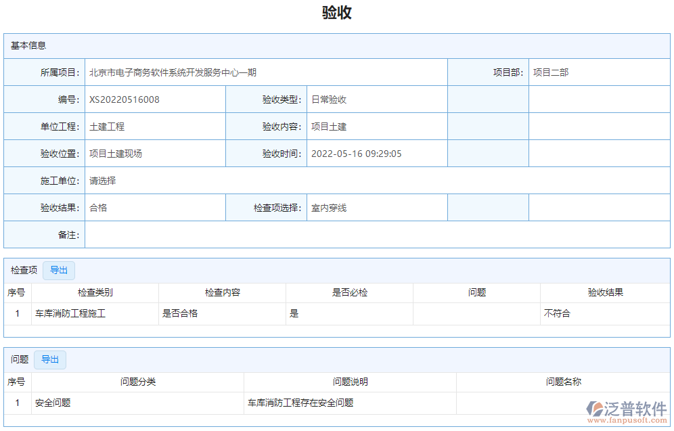The width and height of the screenshot is (674, 431).
Task: Export the 检查项 table using 导出
Action: 60,270
